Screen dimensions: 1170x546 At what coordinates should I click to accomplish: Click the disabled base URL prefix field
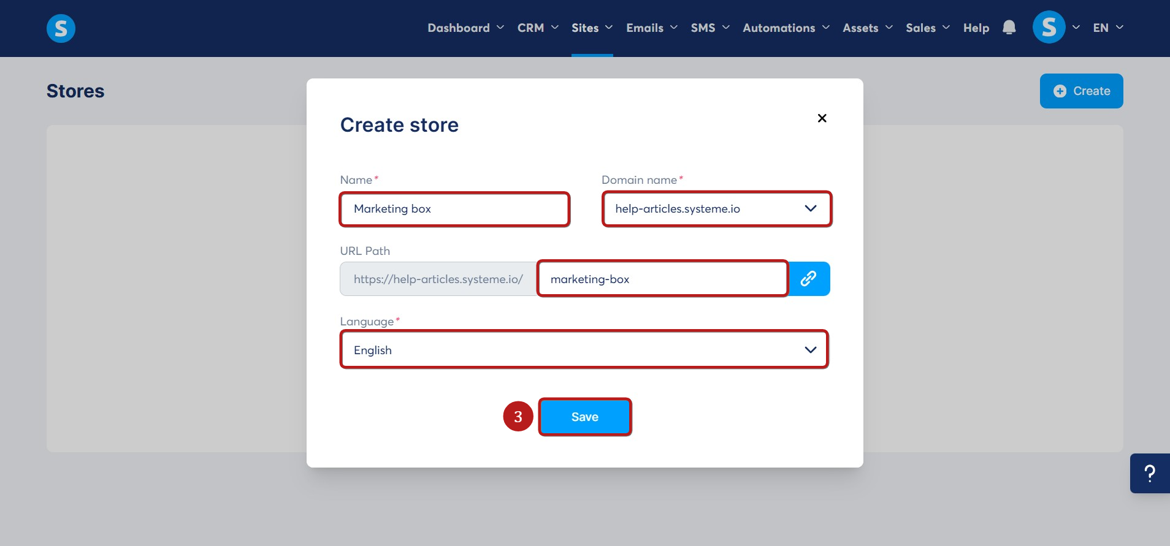(438, 279)
